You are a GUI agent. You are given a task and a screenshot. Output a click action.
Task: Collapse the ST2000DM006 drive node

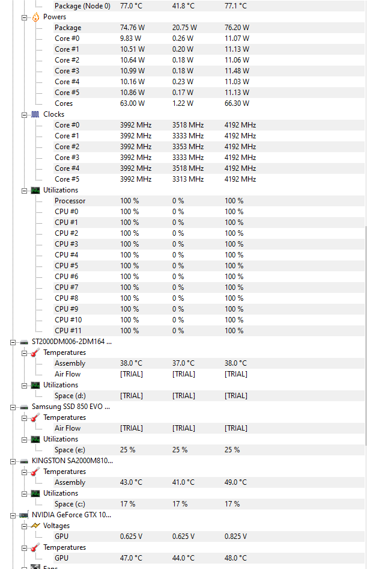13,342
